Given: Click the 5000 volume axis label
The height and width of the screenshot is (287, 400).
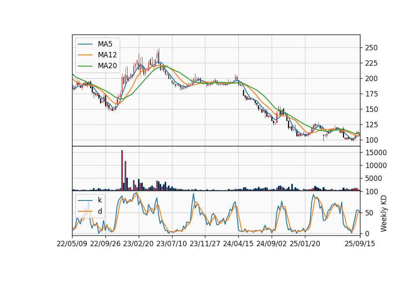Looking at the screenshot, I should point(373,178).
